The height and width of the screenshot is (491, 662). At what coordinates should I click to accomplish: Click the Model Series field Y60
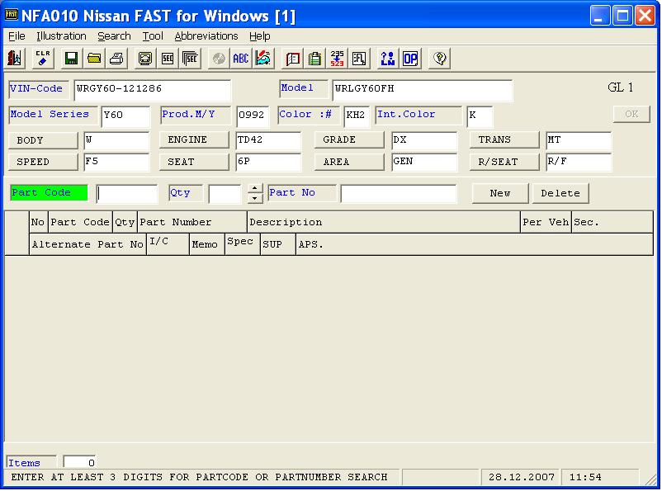125,116
